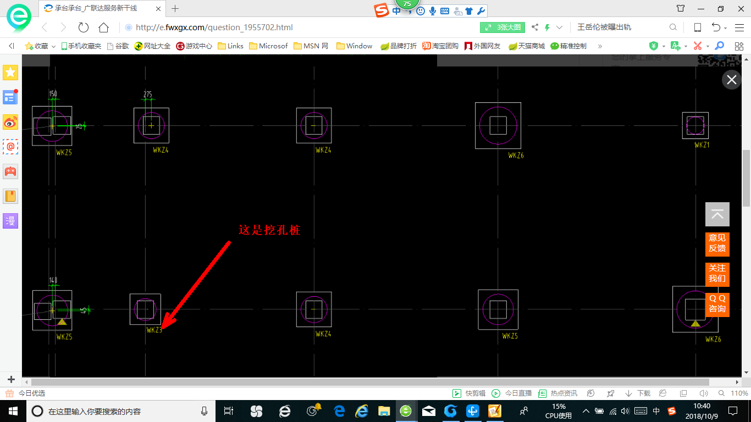Open the 收藏 favorites bookmark
Image resolution: width=751 pixels, height=422 pixels.
pyautogui.click(x=37, y=46)
